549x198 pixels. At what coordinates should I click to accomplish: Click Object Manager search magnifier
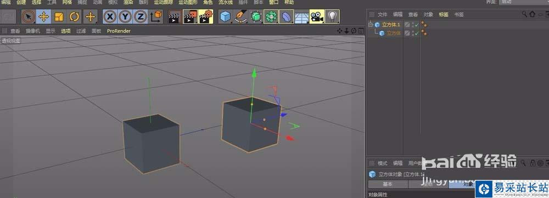[x=524, y=14]
